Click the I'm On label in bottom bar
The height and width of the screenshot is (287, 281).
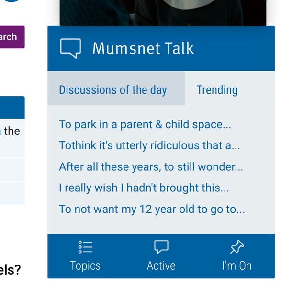(x=237, y=265)
